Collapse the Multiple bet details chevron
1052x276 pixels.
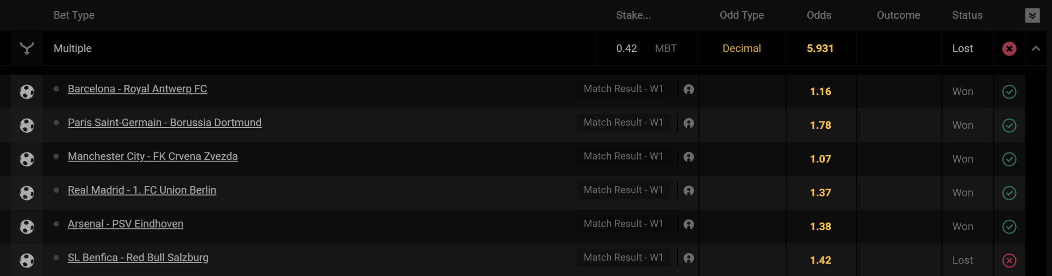click(1036, 48)
